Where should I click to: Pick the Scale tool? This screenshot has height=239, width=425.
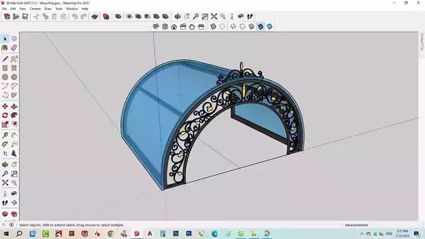5,125
